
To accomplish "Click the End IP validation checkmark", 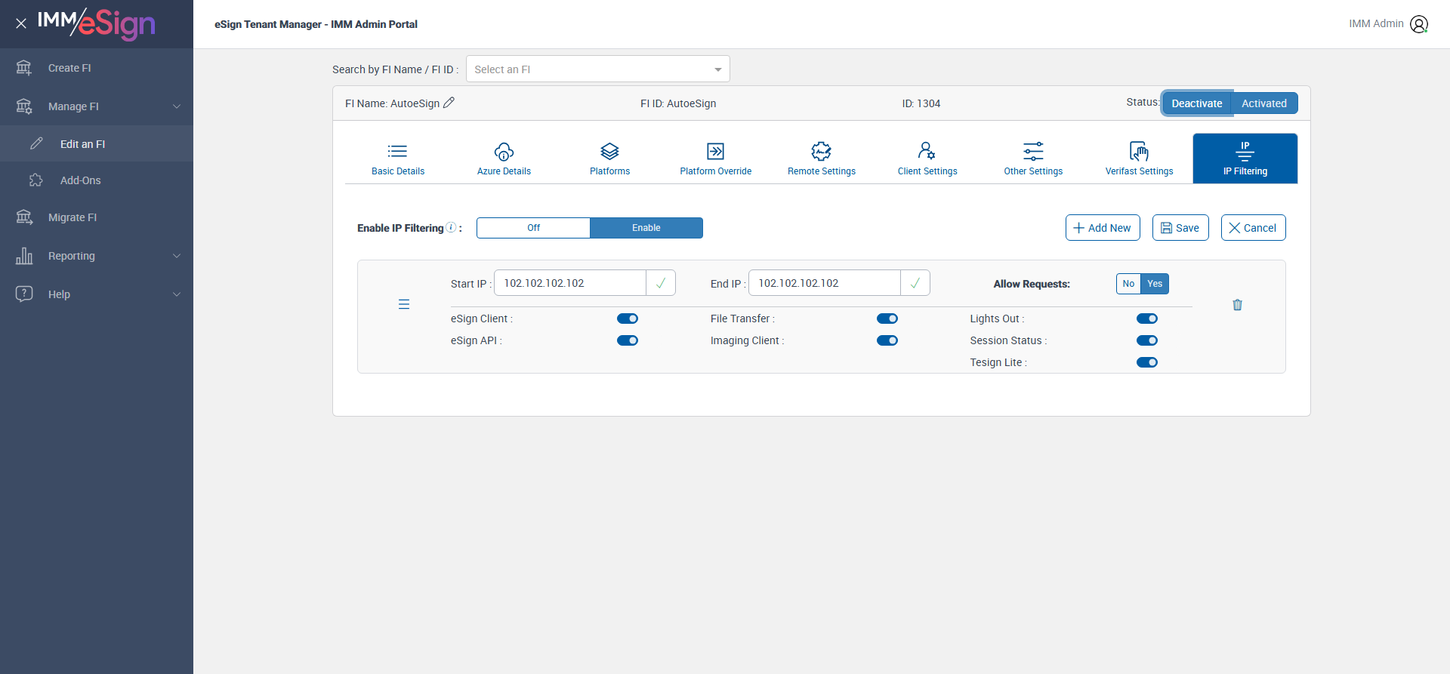I will pyautogui.click(x=915, y=283).
